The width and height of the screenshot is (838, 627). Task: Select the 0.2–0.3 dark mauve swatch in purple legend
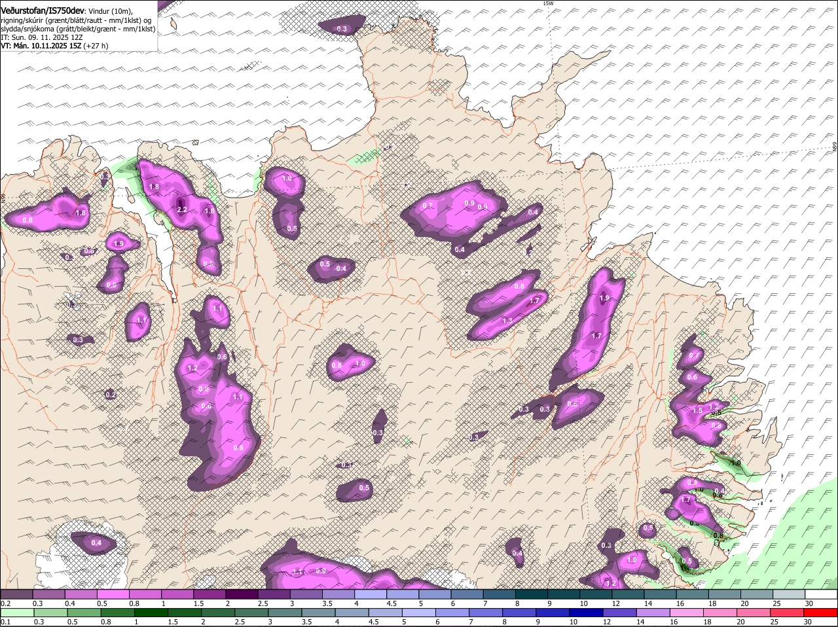coord(16,594)
